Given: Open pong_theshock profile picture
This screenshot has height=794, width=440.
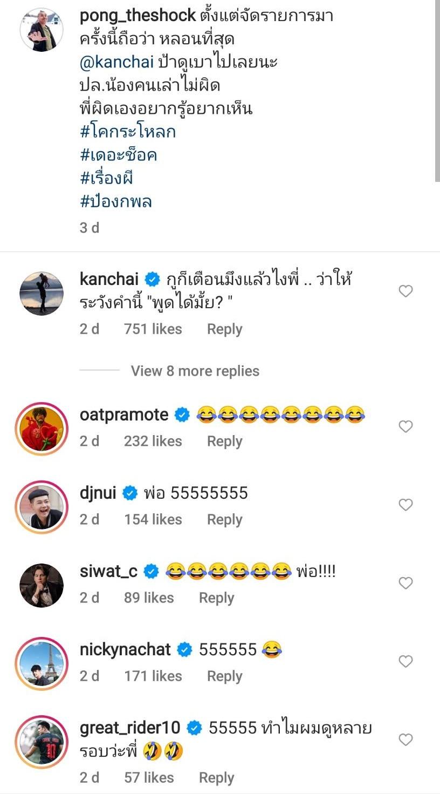Looking at the screenshot, I should (x=42, y=30).
